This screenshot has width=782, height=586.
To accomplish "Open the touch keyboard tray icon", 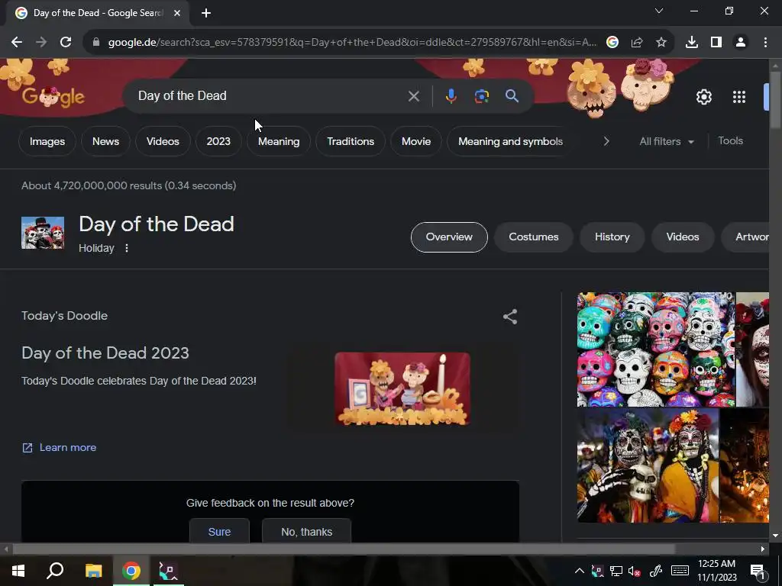I will 680,571.
